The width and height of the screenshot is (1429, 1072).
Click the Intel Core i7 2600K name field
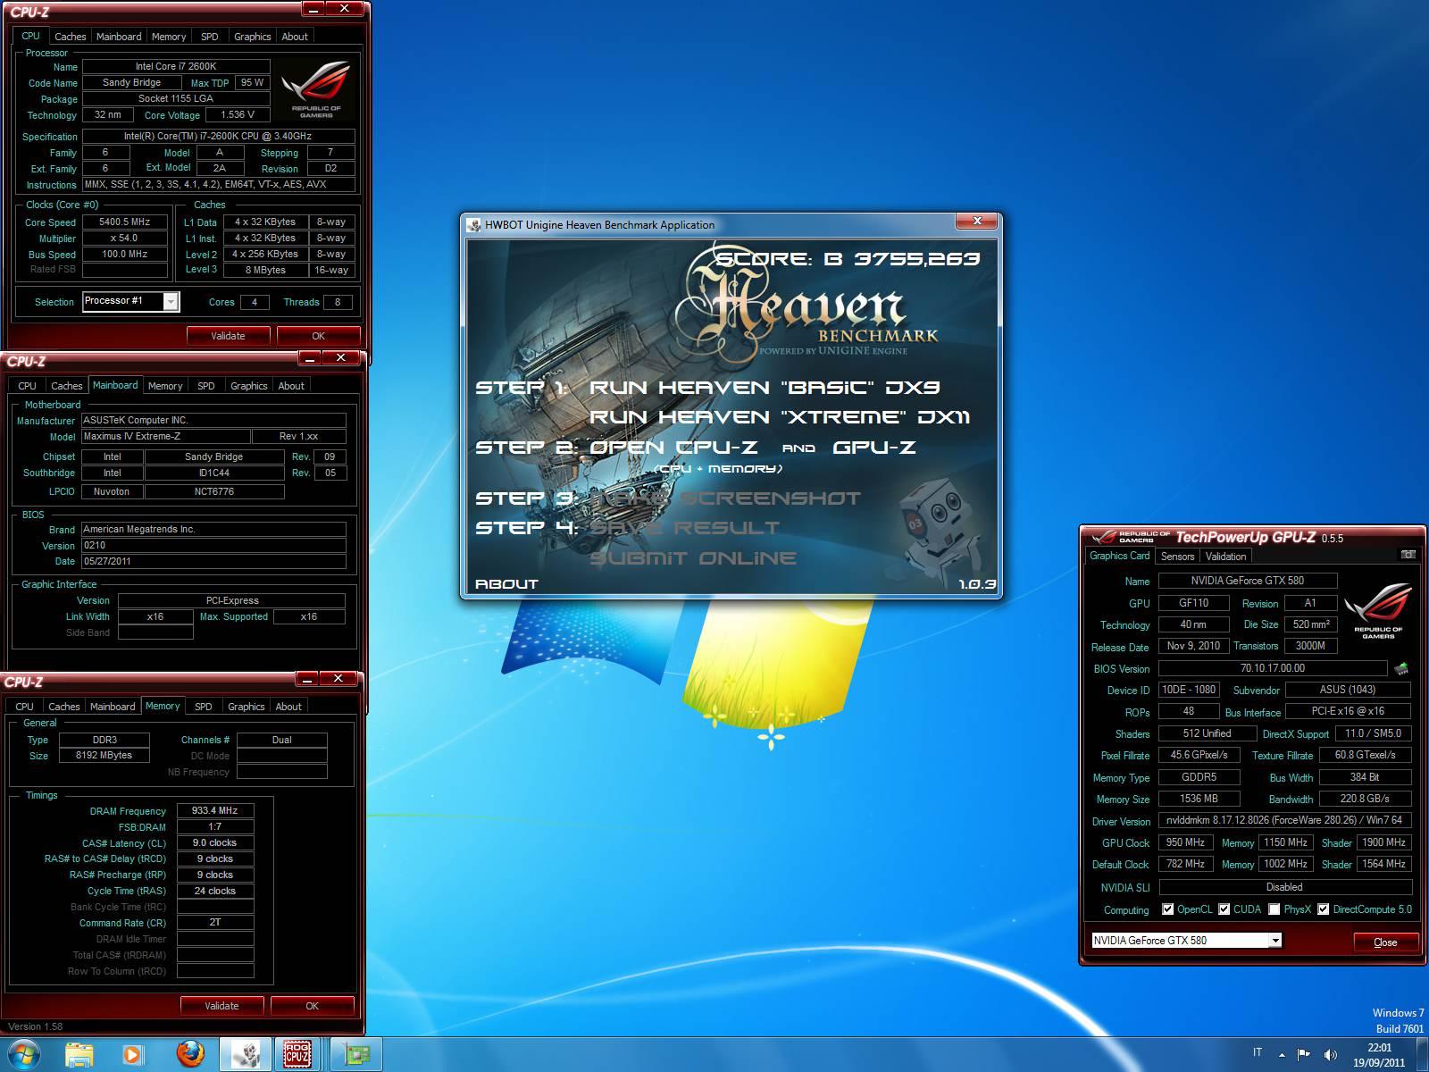(x=176, y=66)
